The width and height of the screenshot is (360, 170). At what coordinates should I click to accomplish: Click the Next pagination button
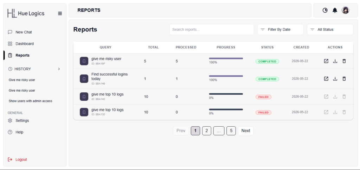coord(246,131)
